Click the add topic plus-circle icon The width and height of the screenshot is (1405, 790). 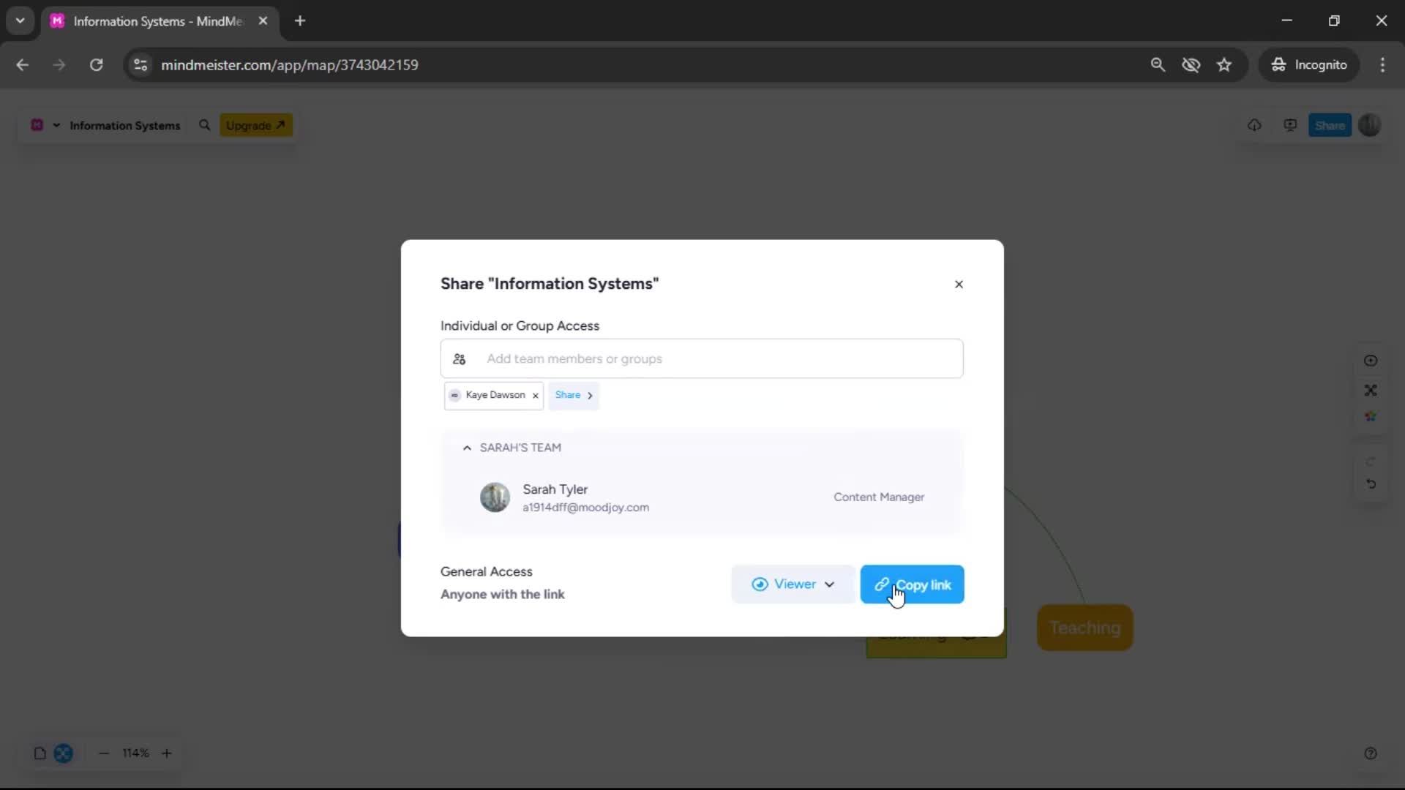click(x=1371, y=361)
